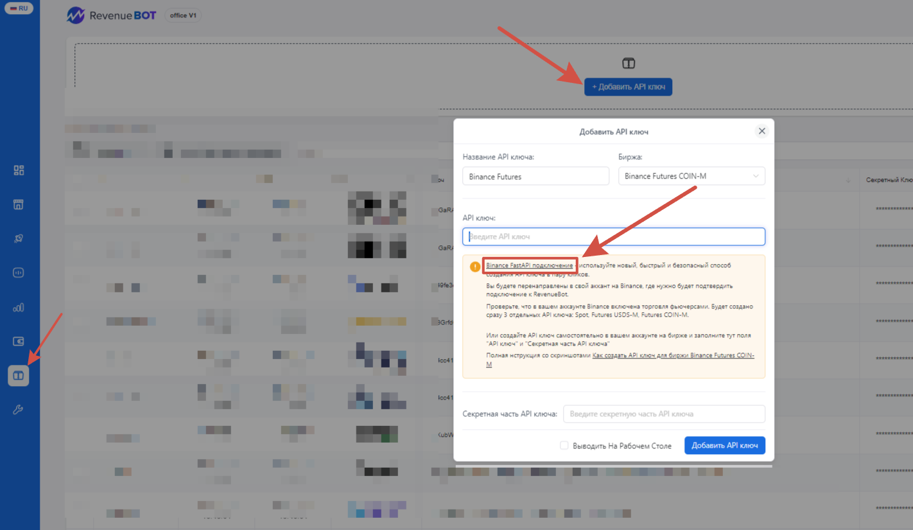Click the rocket icon in the sidebar

[x=19, y=238]
